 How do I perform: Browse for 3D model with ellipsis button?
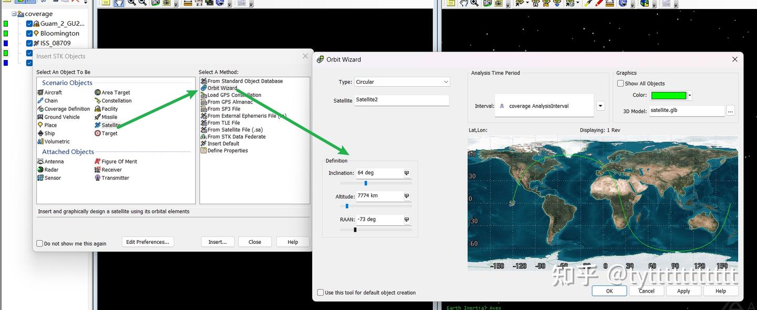coord(730,111)
